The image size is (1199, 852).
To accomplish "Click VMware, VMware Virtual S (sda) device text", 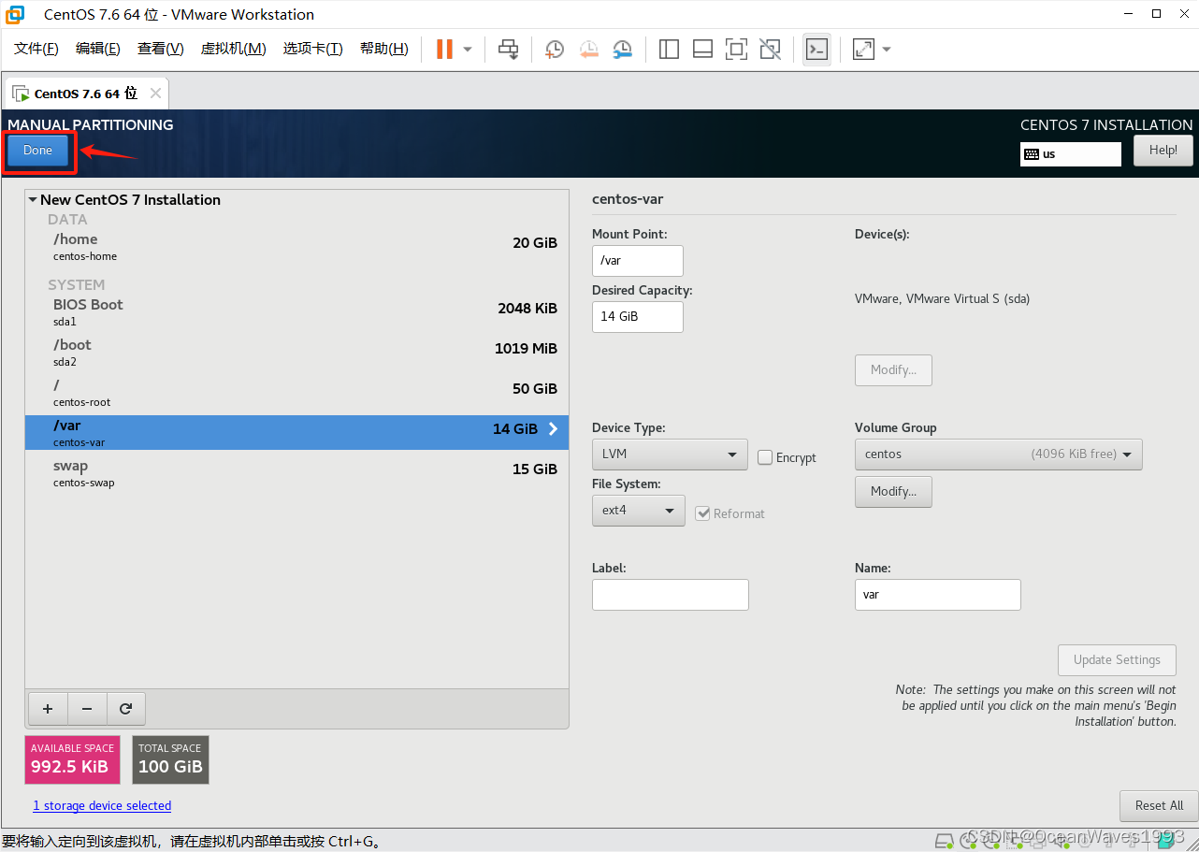I will click(943, 299).
